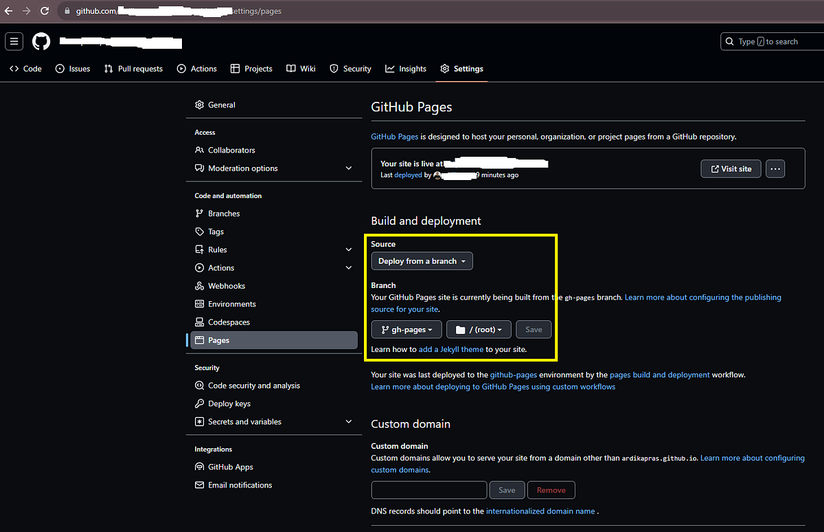The height and width of the screenshot is (532, 824).
Task: Click 'pages build and deployment' workflow link
Action: click(660, 375)
